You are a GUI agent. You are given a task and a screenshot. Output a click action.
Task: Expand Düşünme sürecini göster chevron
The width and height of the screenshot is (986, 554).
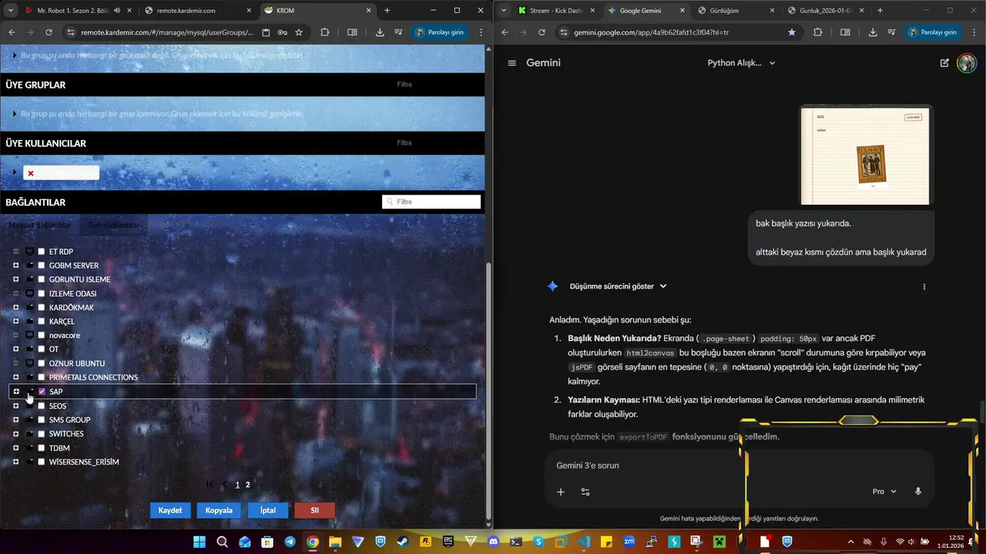(x=663, y=286)
